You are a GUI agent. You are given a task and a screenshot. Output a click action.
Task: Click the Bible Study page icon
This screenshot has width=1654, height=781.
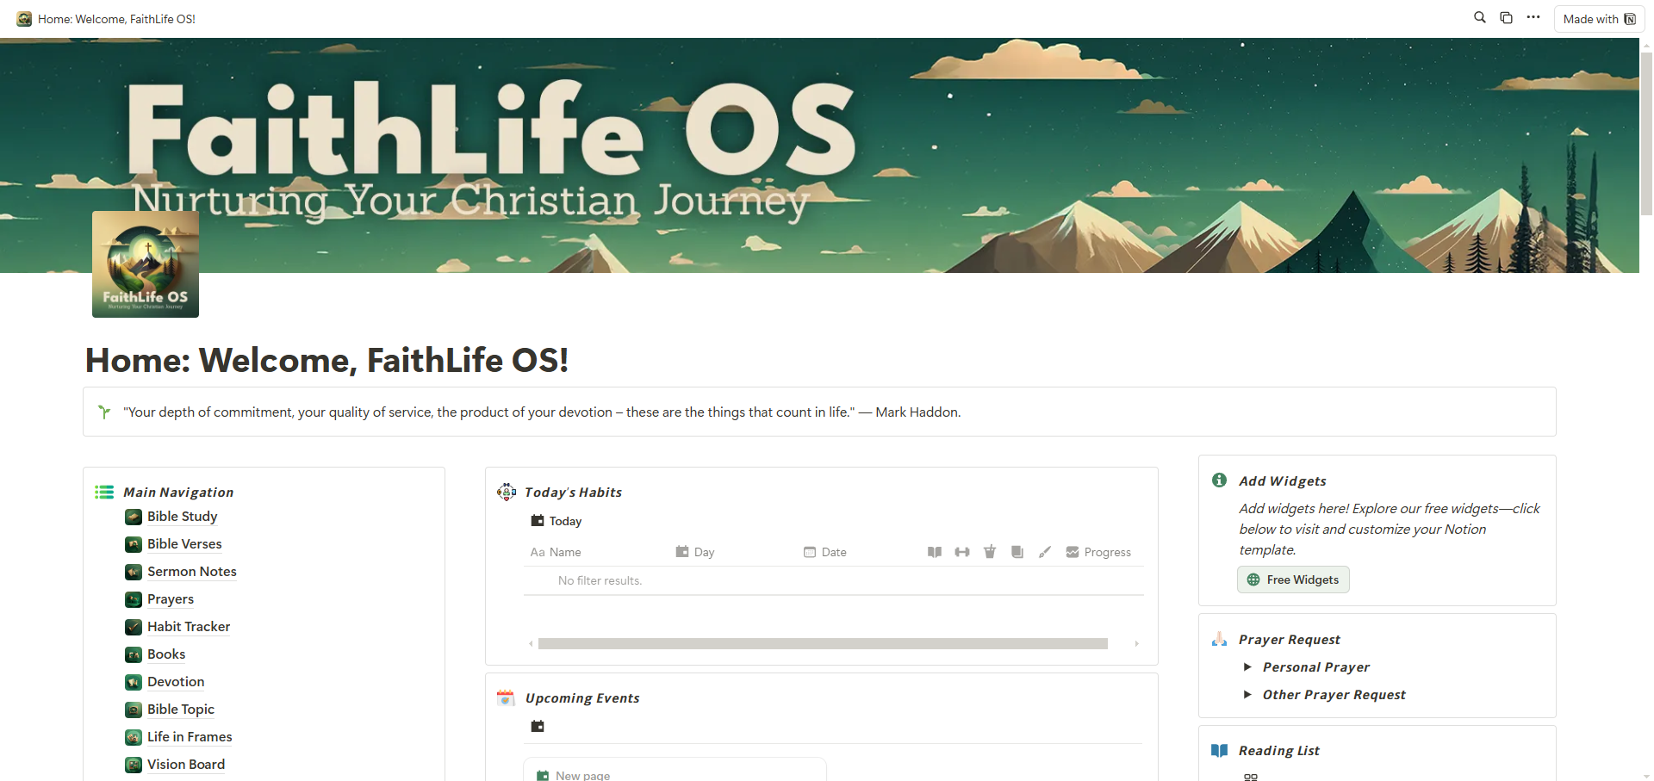[x=134, y=517]
